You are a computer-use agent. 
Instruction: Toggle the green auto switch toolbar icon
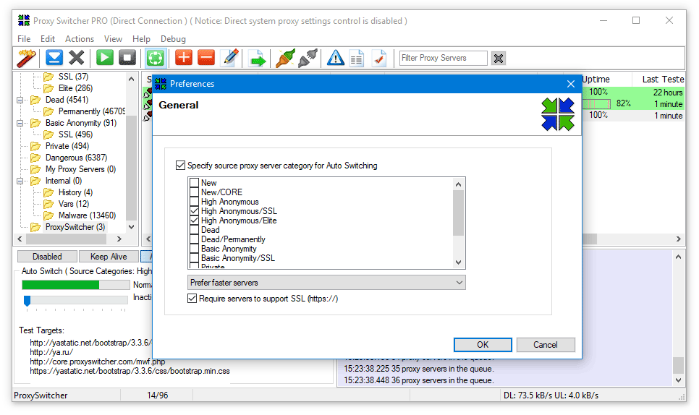click(155, 59)
